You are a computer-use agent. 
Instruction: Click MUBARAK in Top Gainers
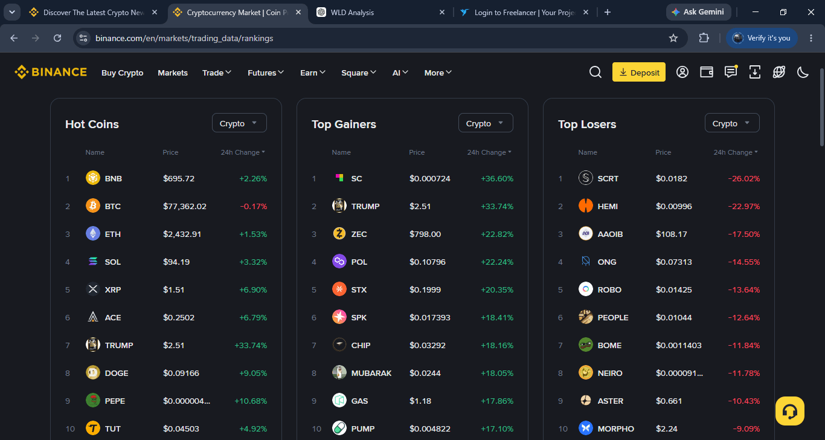click(x=371, y=373)
